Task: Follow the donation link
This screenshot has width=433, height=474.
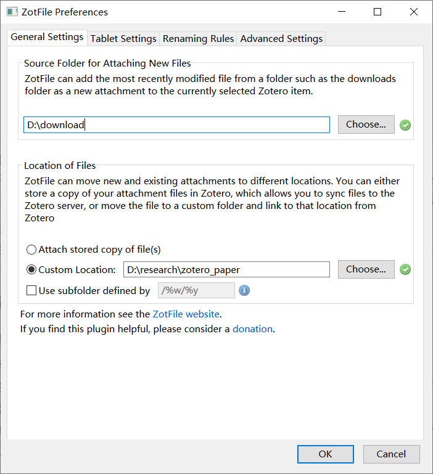Action: tap(252, 329)
